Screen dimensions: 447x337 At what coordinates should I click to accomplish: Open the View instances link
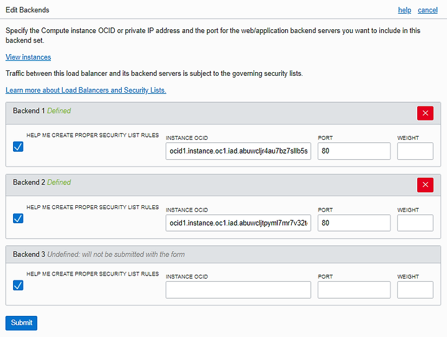[x=28, y=57]
